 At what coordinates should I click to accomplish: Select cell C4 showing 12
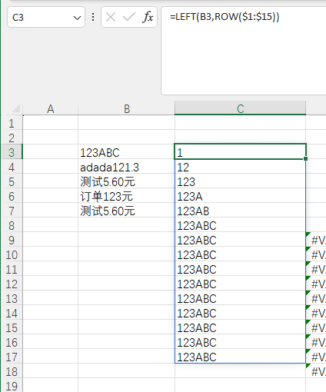pos(240,168)
